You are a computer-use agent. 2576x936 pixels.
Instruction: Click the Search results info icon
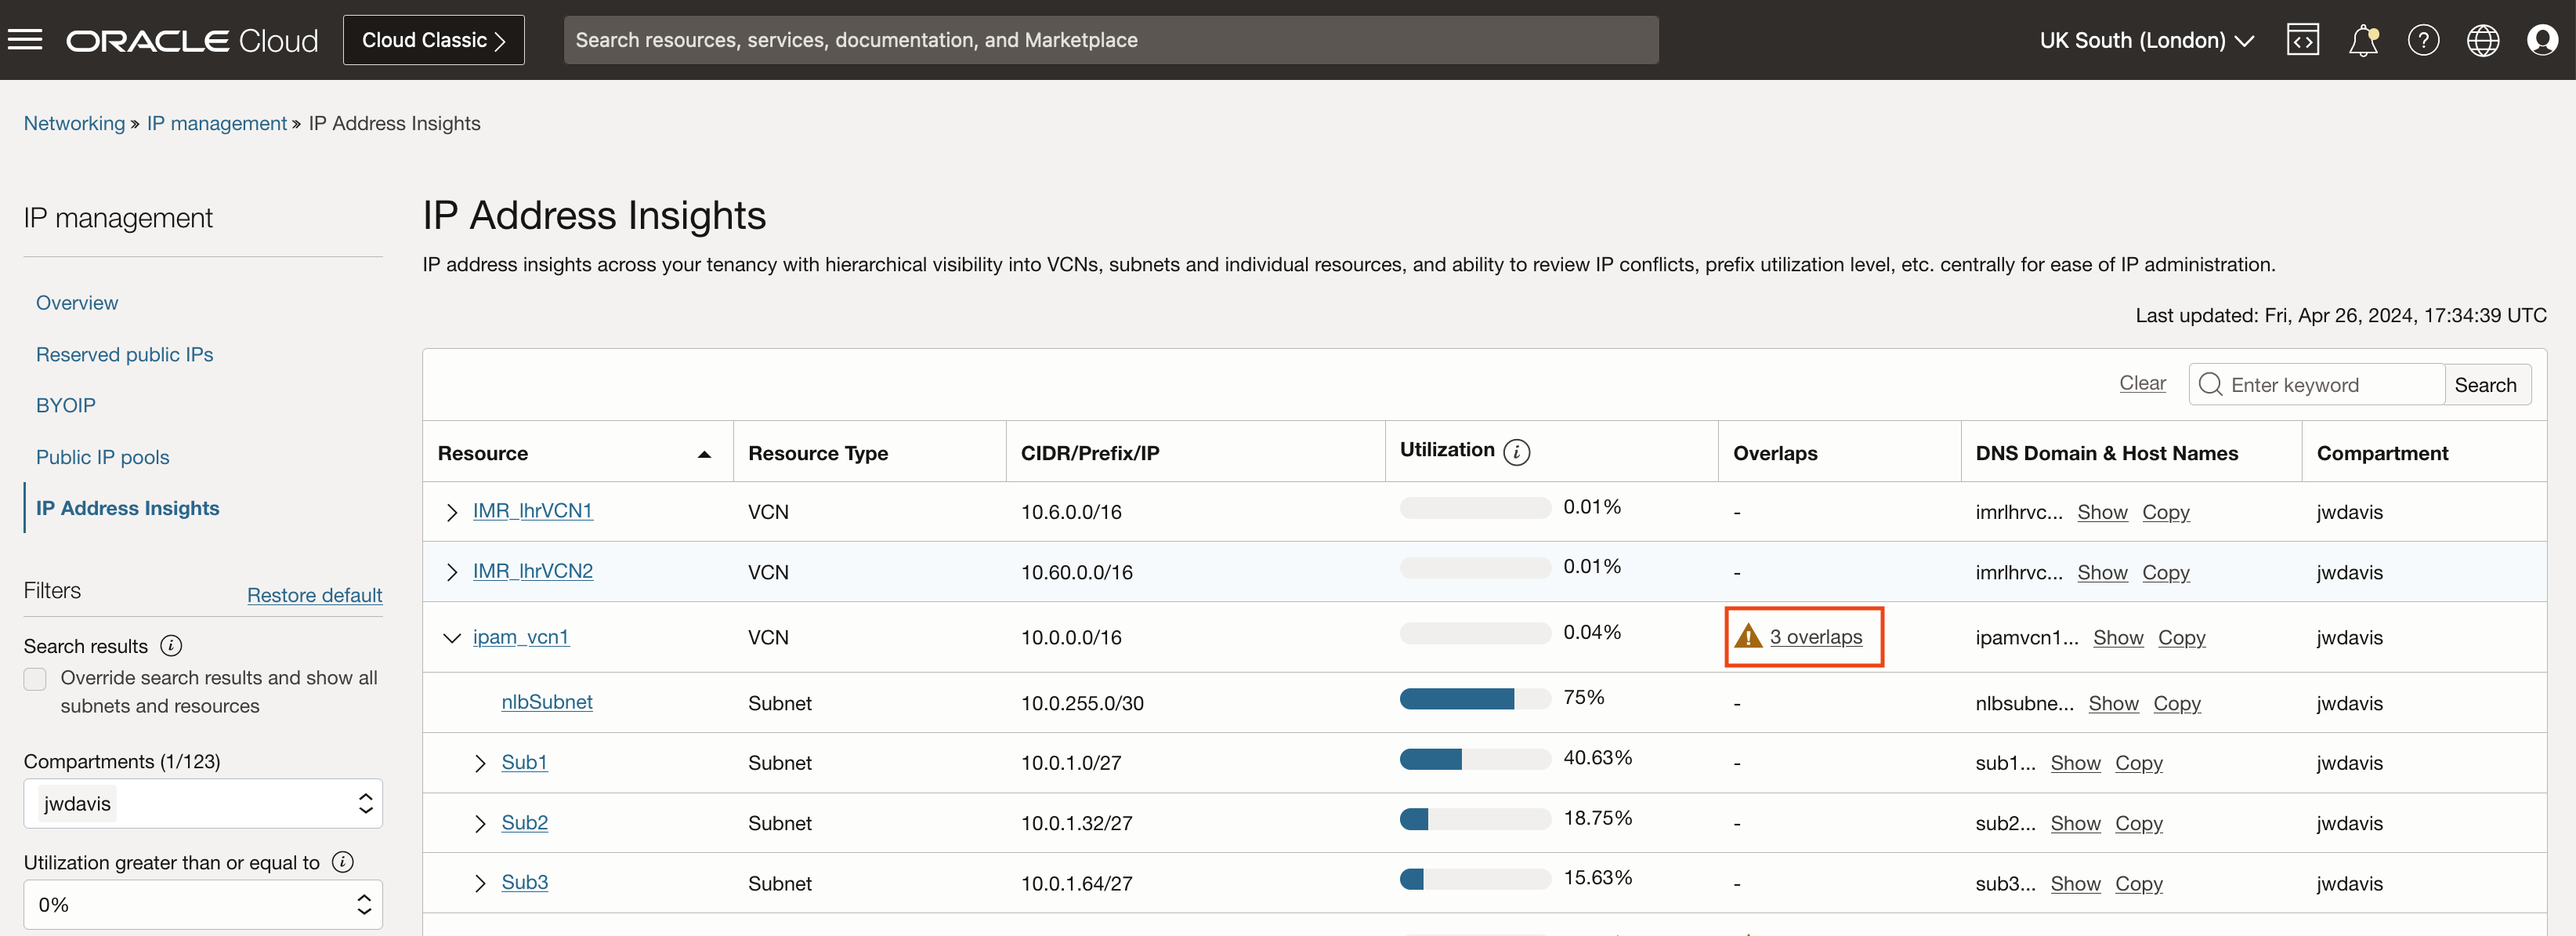coord(171,646)
